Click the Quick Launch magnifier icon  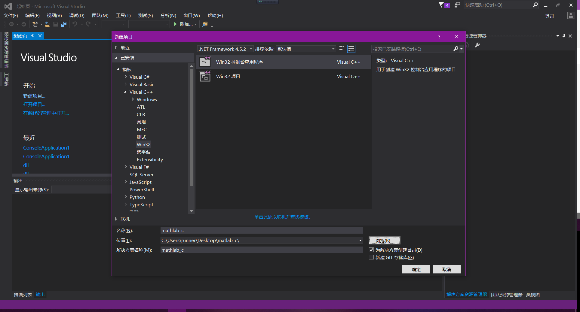(535, 5)
